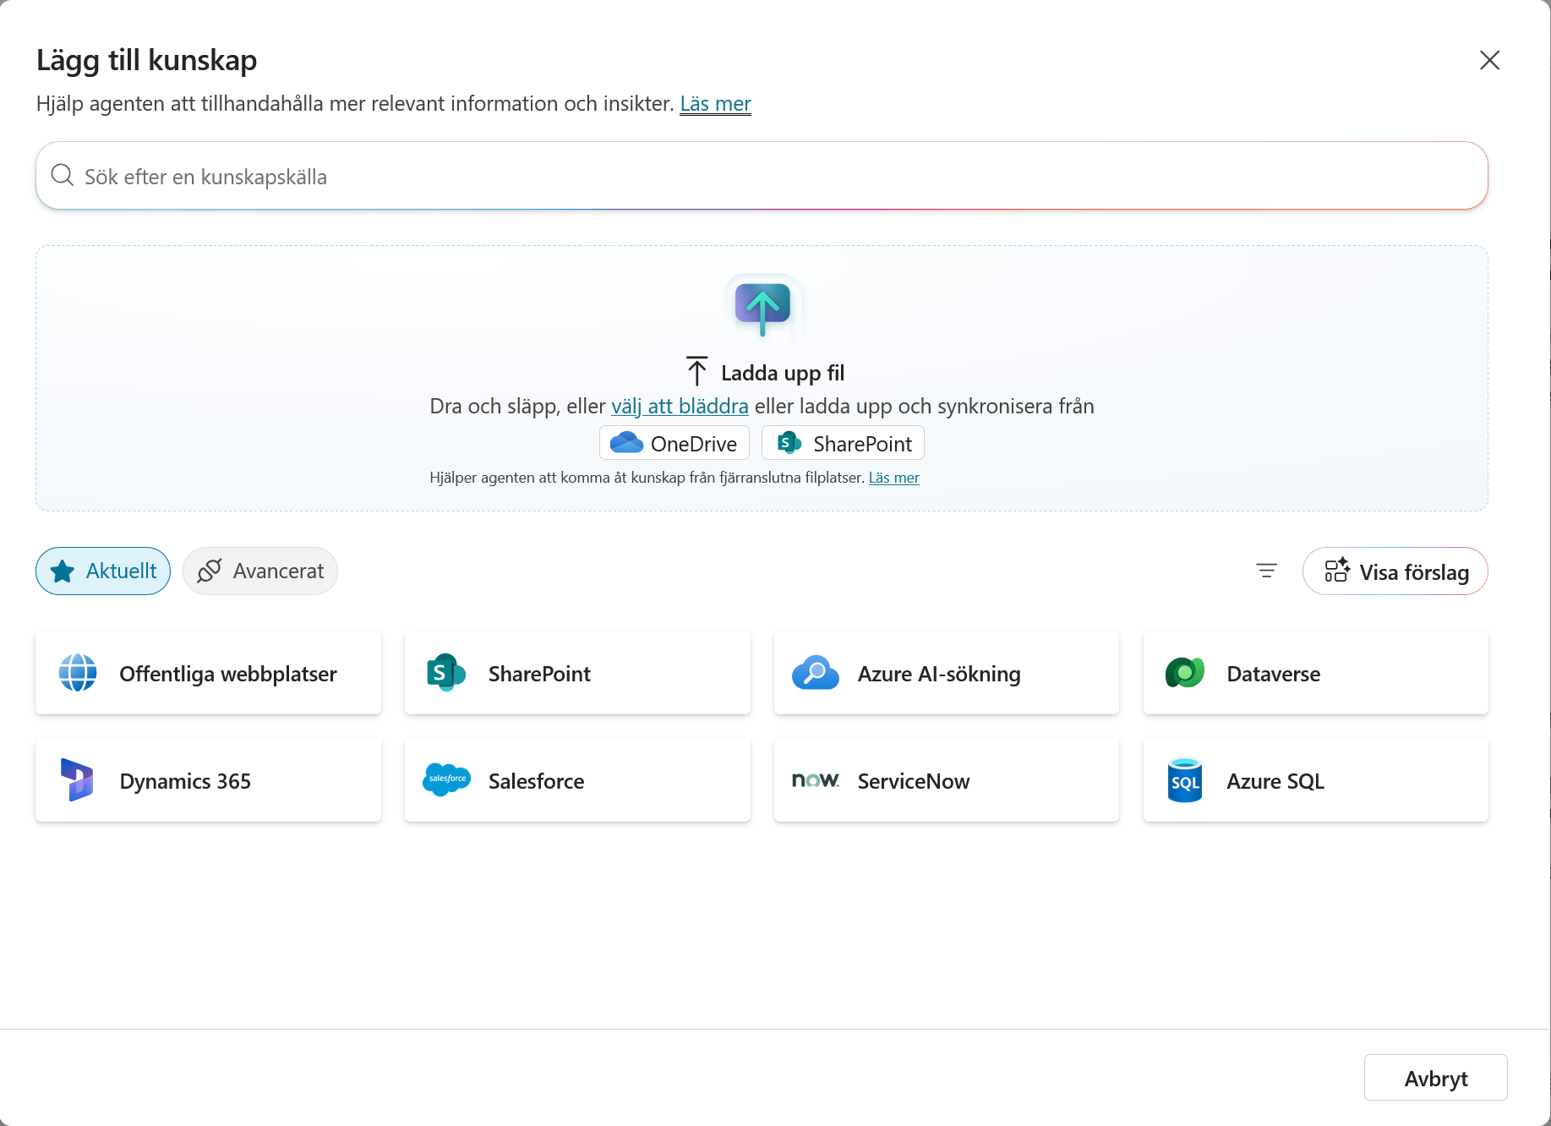
Task: Click the Avbryt button
Action: 1436,1078
